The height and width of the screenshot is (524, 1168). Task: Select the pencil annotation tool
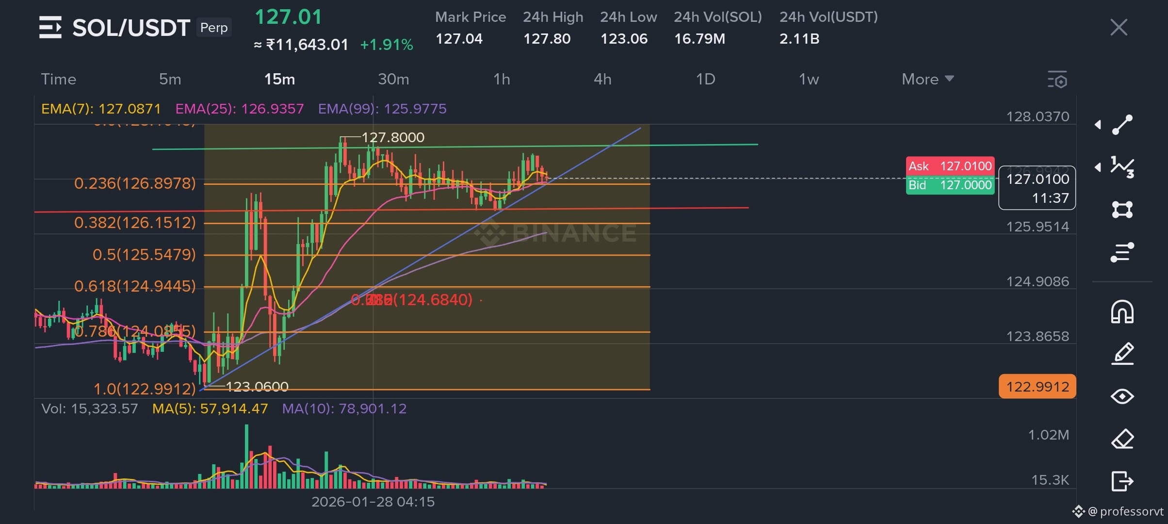coord(1122,354)
